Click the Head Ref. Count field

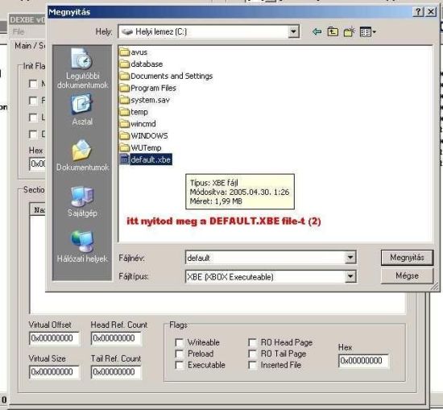[x=116, y=338]
